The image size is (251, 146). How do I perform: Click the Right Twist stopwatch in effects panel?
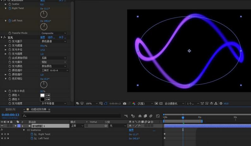(10, 8)
